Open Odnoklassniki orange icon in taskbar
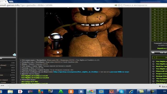The image size is (167, 94). point(71,92)
